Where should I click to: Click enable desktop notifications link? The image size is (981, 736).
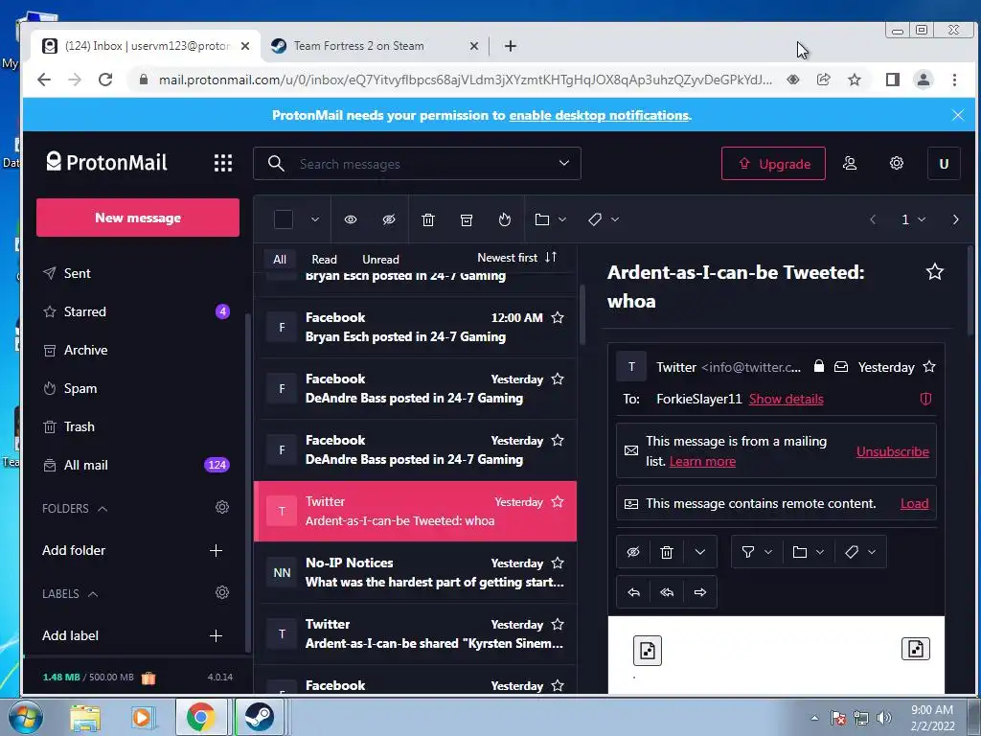599,115
